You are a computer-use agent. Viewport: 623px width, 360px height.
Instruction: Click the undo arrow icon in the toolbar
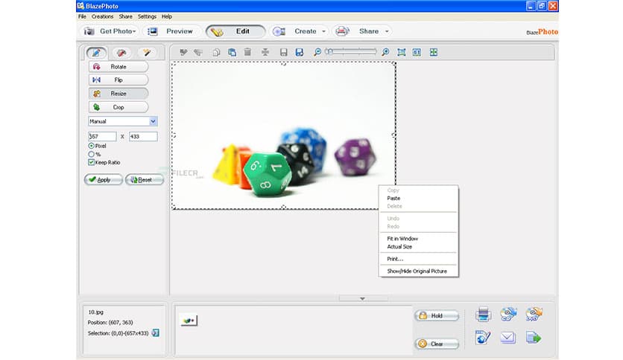[x=183, y=52]
